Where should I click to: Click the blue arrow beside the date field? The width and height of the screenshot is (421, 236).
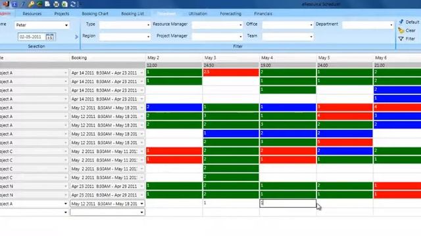pyautogui.click(x=76, y=37)
